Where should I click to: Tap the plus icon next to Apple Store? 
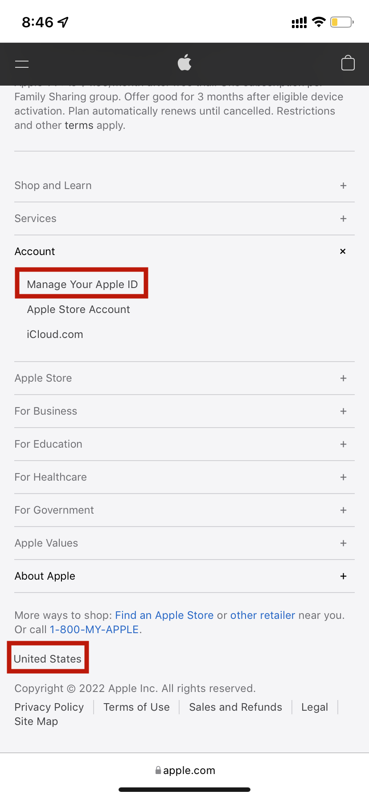[x=343, y=378]
